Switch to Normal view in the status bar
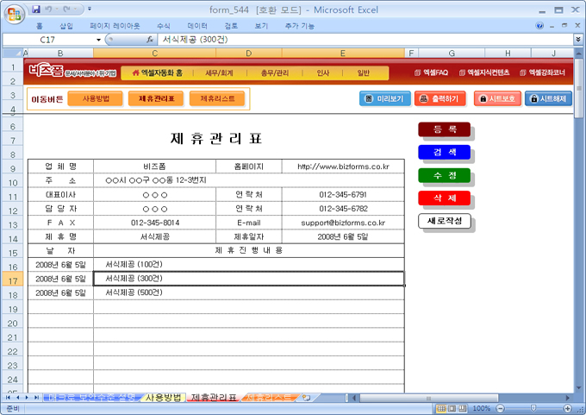The width and height of the screenshot is (586, 415). click(441, 408)
